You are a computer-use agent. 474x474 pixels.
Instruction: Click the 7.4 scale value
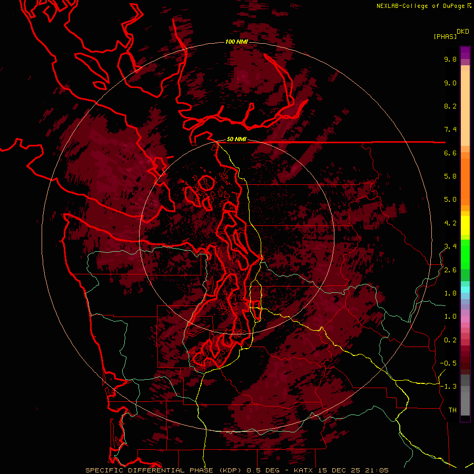point(450,130)
